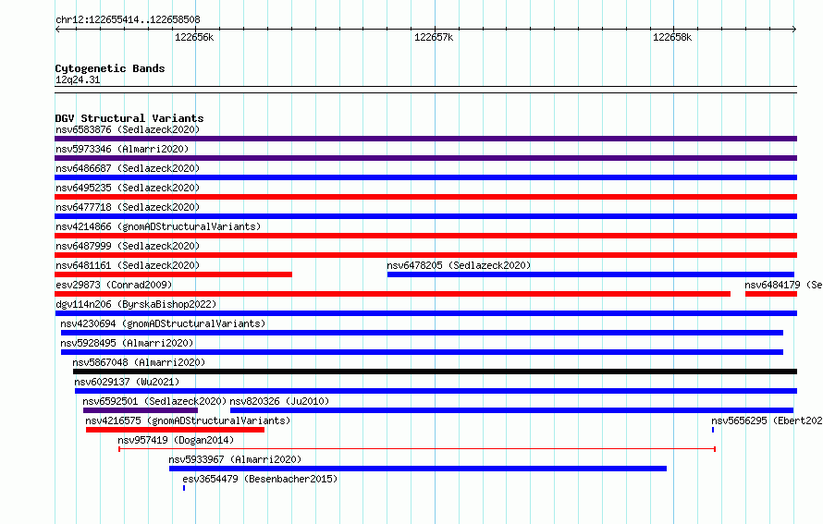823x524 pixels.
Task: Click the 122658k ruler label
Action: pyautogui.click(x=672, y=37)
